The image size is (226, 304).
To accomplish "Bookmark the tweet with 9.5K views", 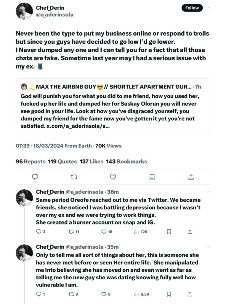I will [x=169, y=294].
